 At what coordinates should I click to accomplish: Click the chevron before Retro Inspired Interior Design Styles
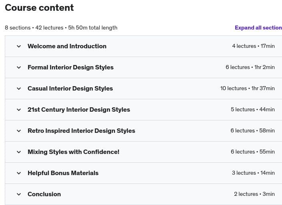click(x=18, y=131)
